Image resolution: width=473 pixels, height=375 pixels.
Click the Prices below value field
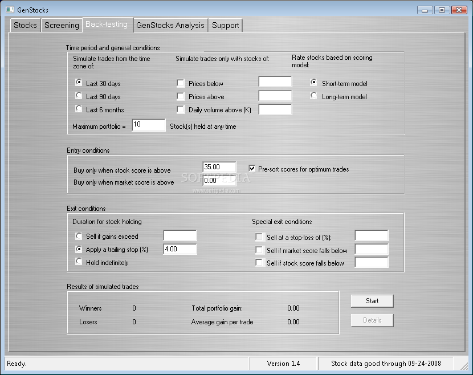(x=275, y=81)
